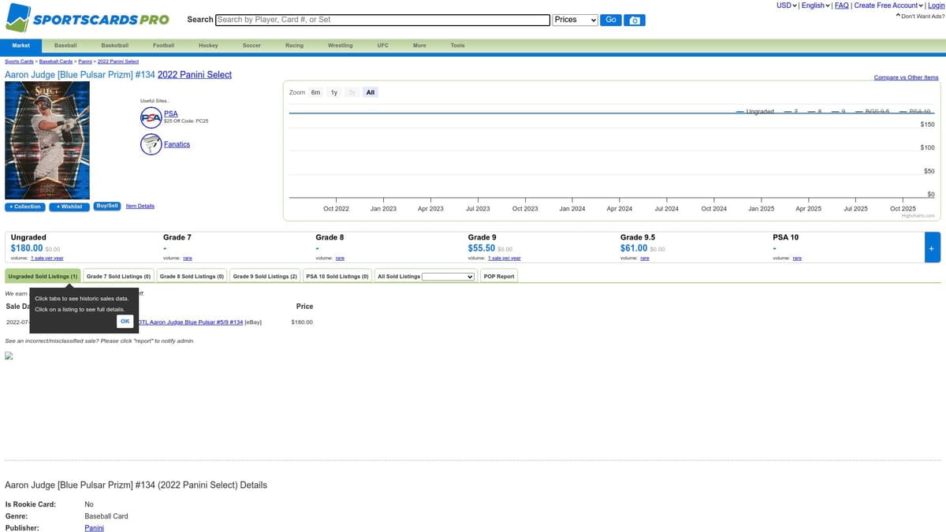Viewport: 946px width, 532px height.
Task: Click the blue plus expand grades button
Action: click(x=932, y=247)
